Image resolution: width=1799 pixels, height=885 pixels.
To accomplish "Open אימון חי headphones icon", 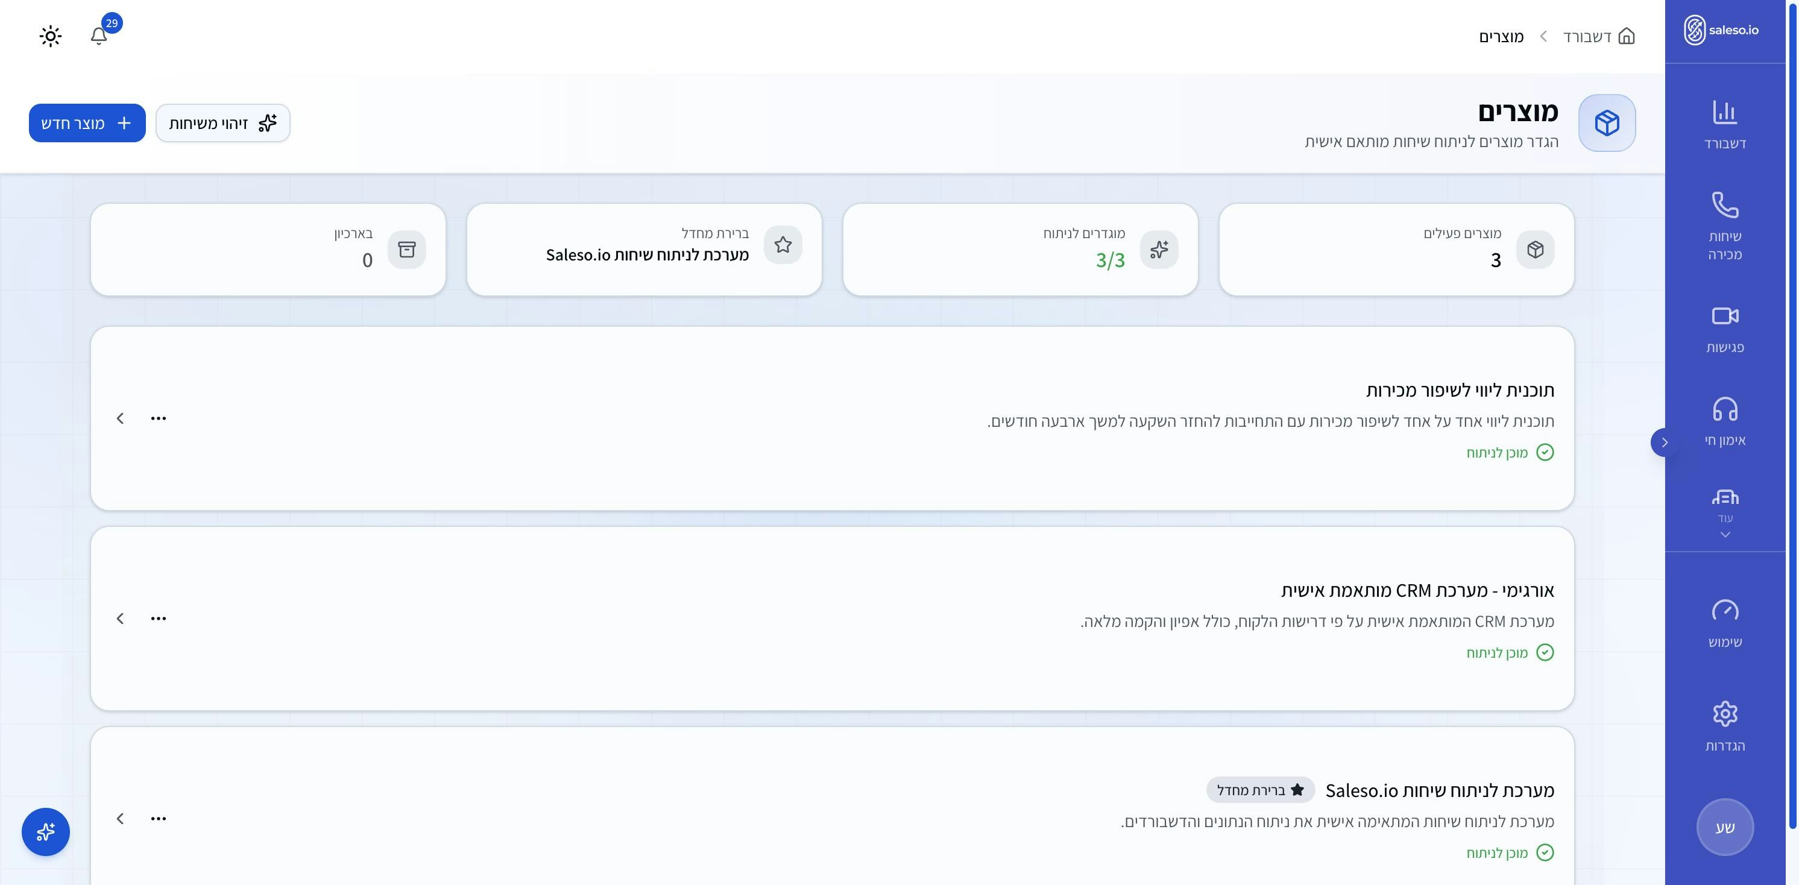I will pyautogui.click(x=1724, y=409).
